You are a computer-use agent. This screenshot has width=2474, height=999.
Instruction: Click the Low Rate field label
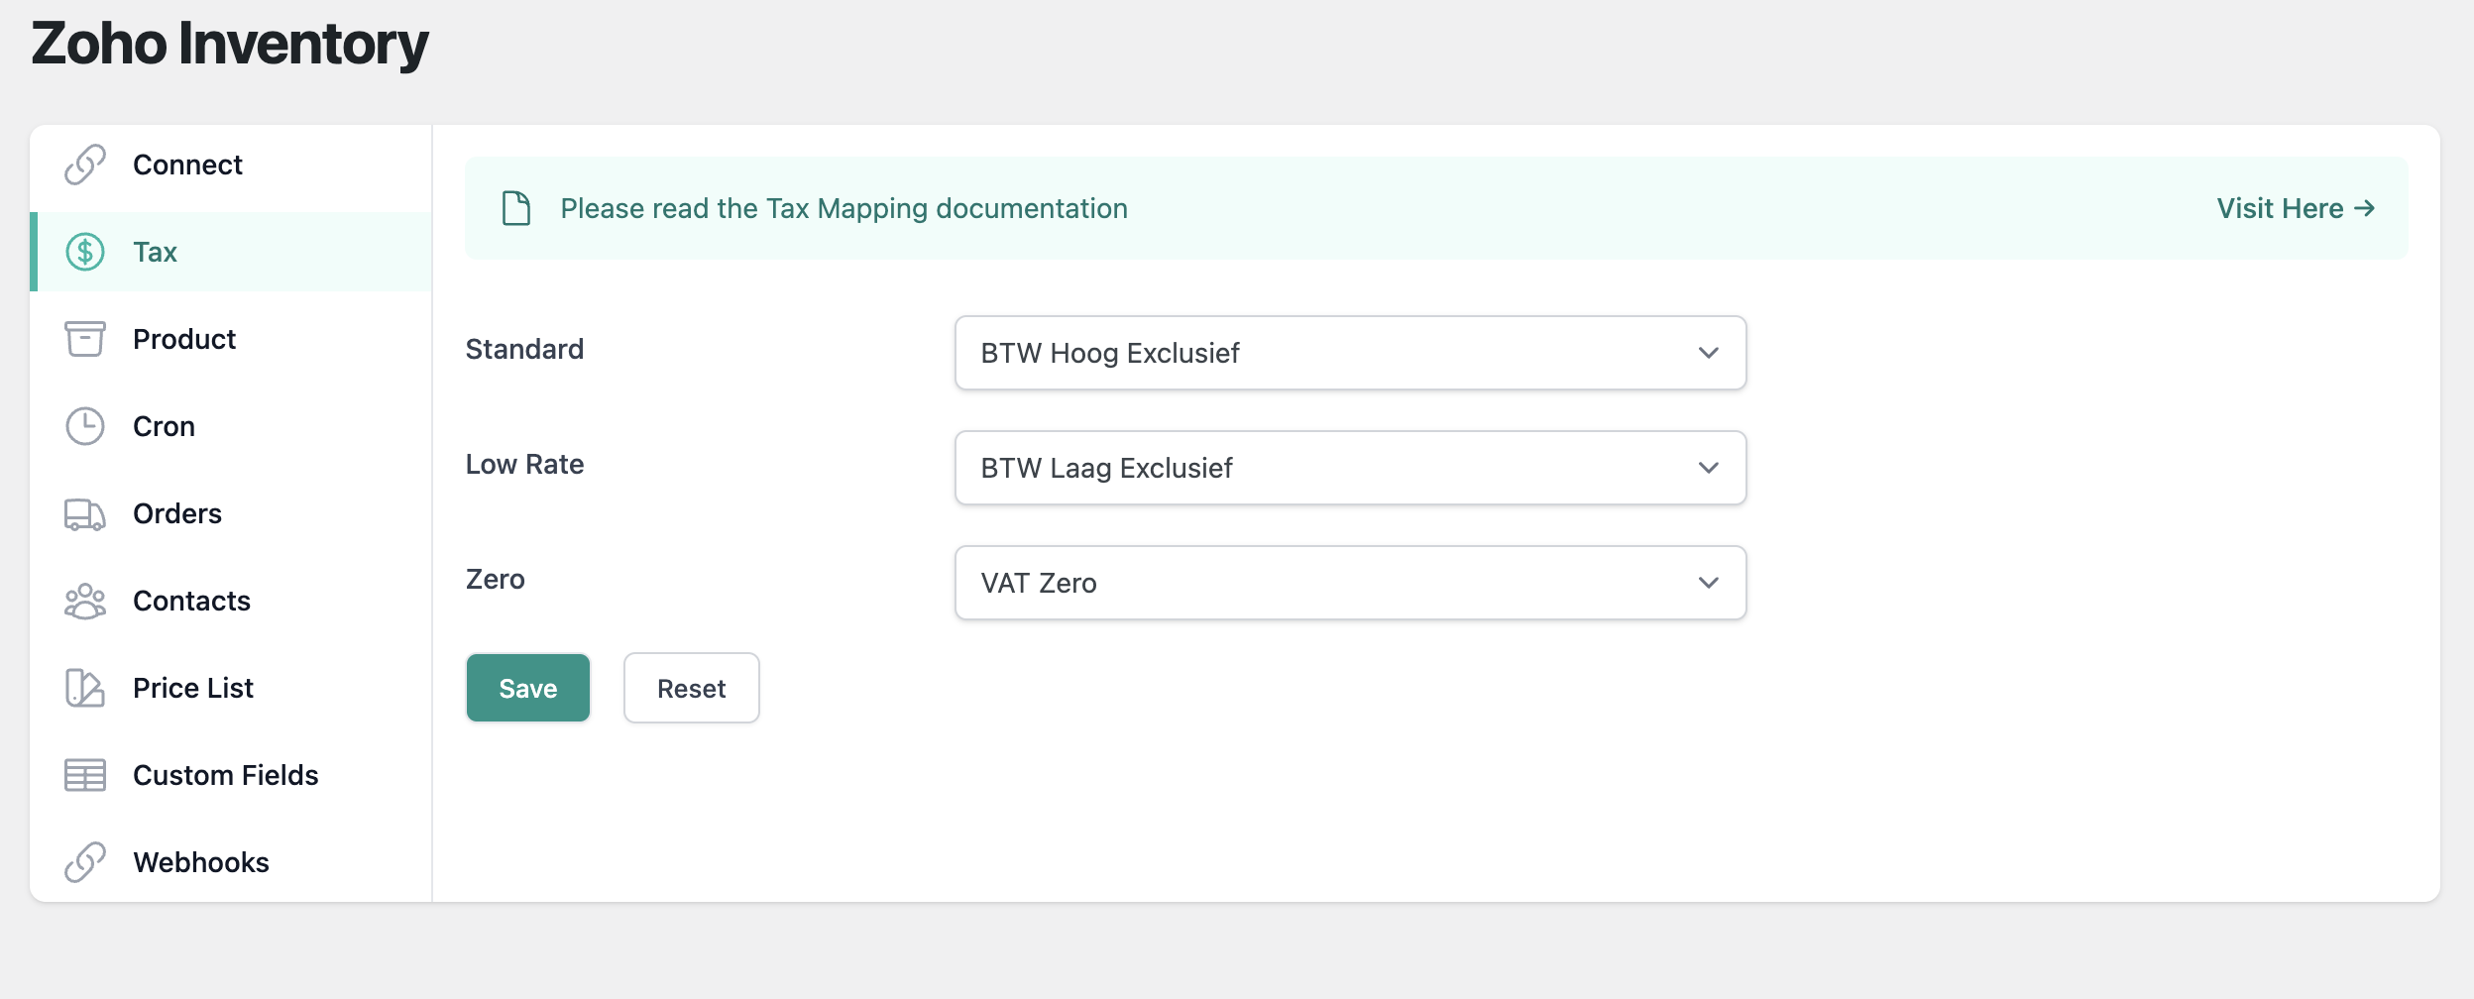pos(524,464)
